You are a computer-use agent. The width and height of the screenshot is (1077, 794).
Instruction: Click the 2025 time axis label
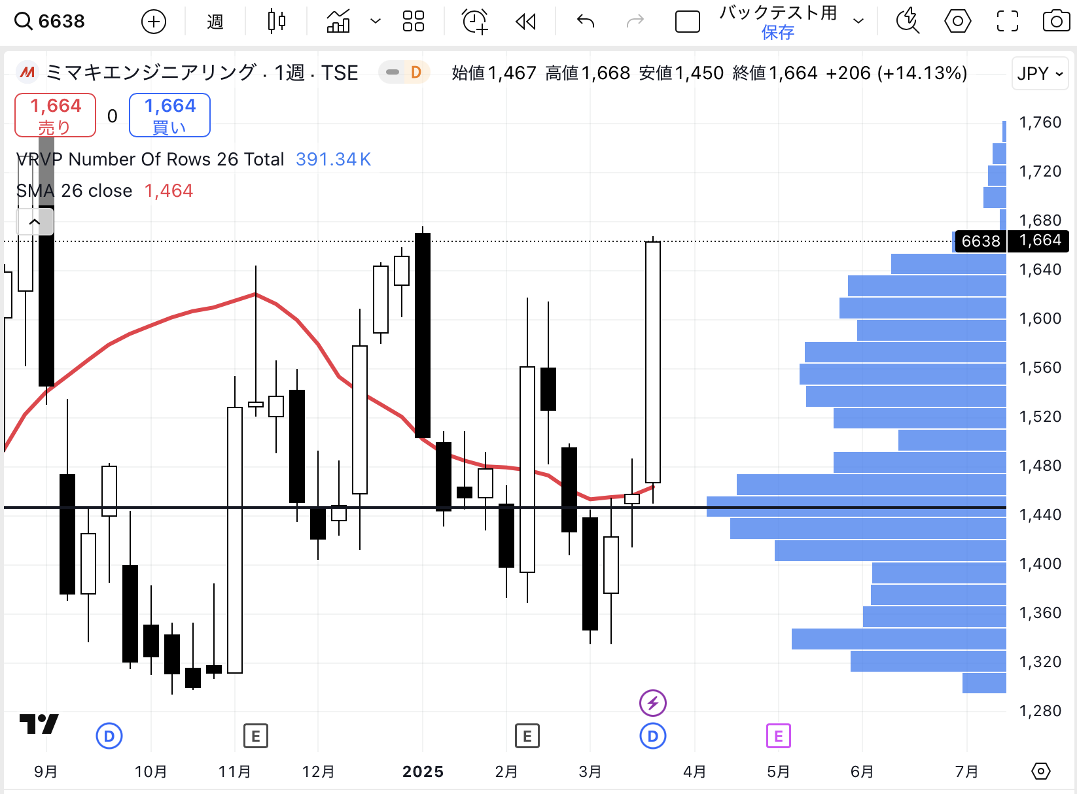423,772
